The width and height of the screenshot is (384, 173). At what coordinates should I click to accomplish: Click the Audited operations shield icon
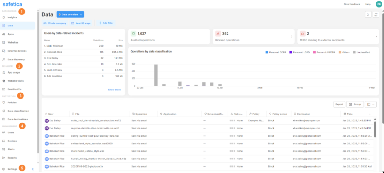(133, 34)
